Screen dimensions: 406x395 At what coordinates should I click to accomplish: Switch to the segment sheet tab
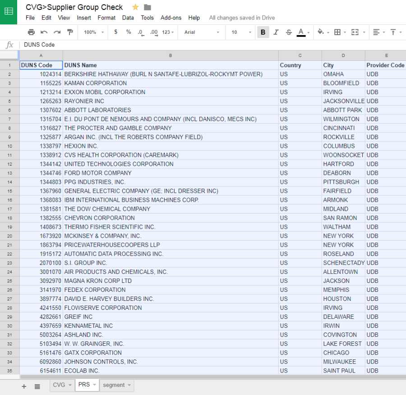point(116,385)
